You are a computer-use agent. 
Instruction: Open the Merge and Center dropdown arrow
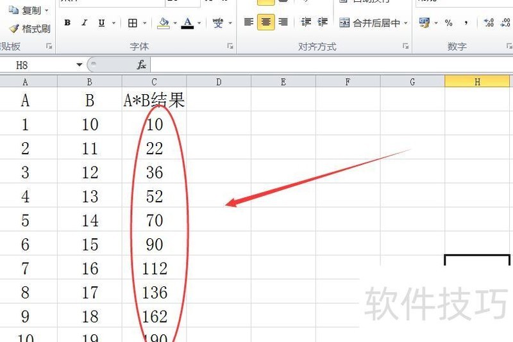click(406, 23)
